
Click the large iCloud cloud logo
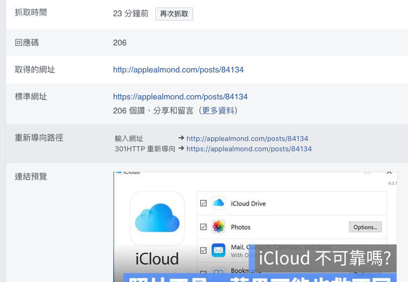tap(157, 218)
